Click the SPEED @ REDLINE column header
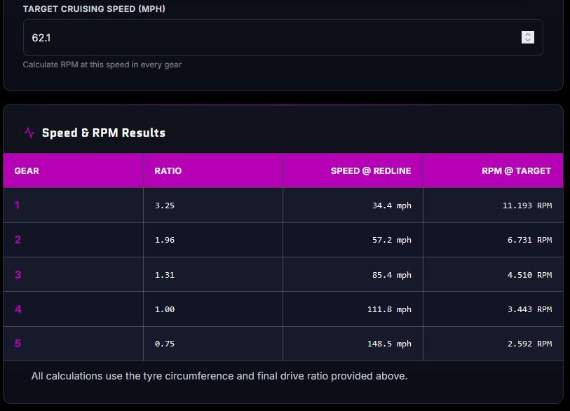The height and width of the screenshot is (411, 570). click(x=371, y=170)
